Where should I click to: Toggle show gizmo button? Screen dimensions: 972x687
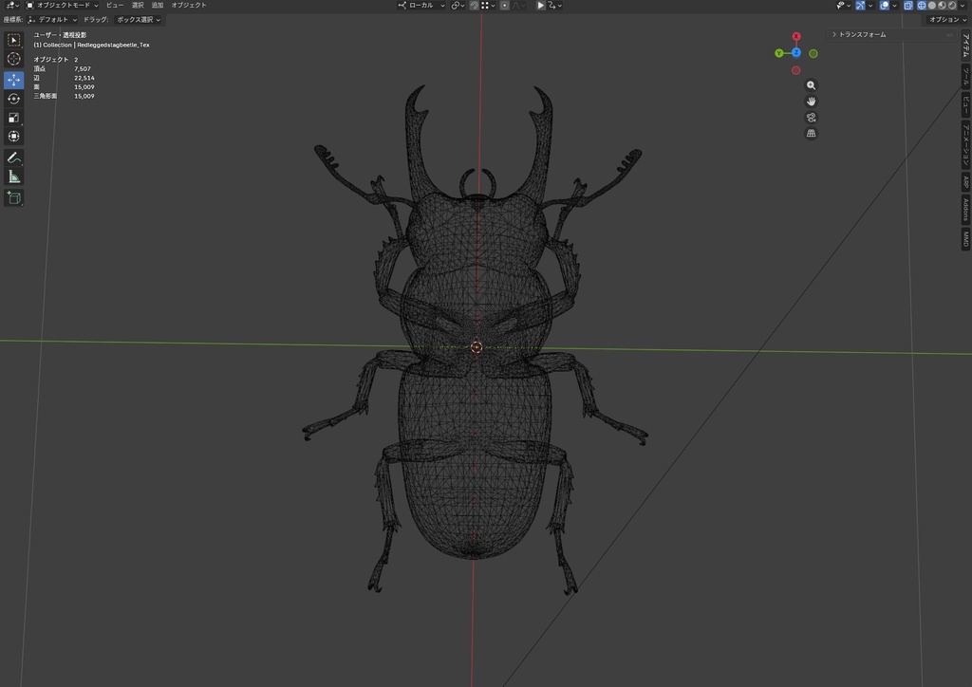(x=860, y=6)
